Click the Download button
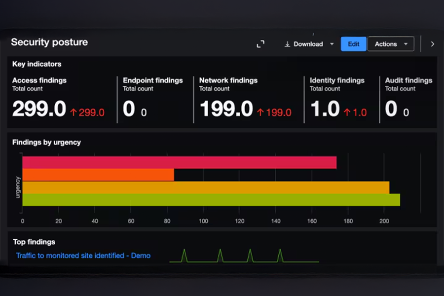The image size is (444, 296). (x=304, y=44)
